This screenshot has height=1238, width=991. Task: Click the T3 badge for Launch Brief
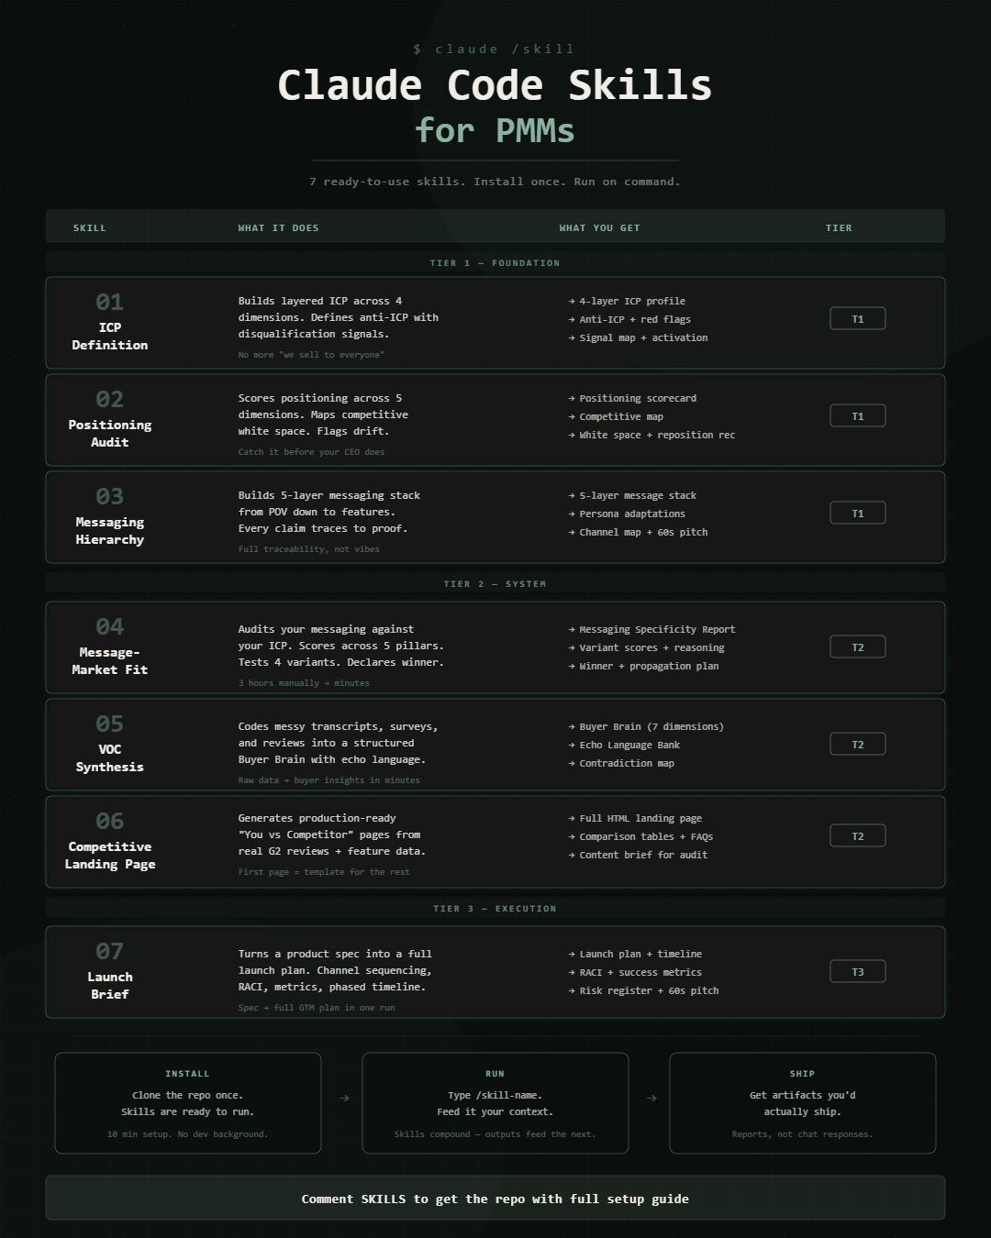pos(857,971)
